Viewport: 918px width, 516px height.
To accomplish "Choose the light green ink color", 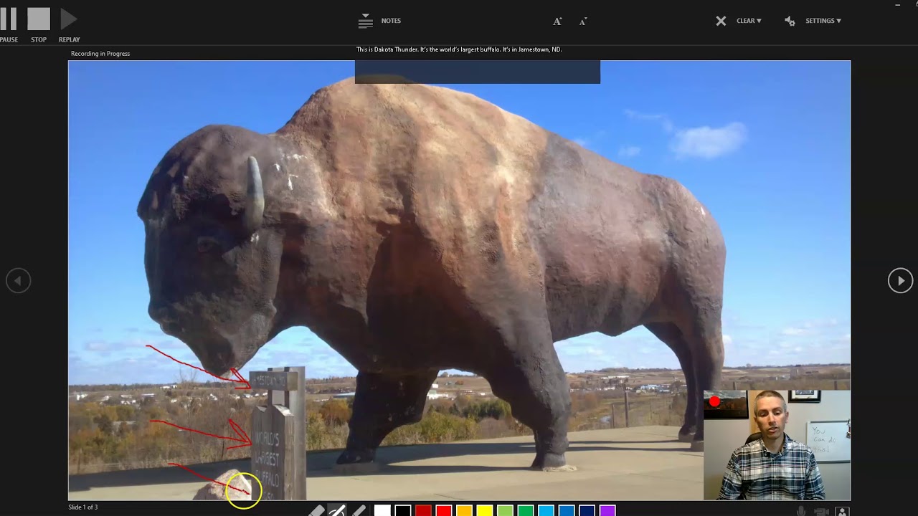I will [505, 511].
